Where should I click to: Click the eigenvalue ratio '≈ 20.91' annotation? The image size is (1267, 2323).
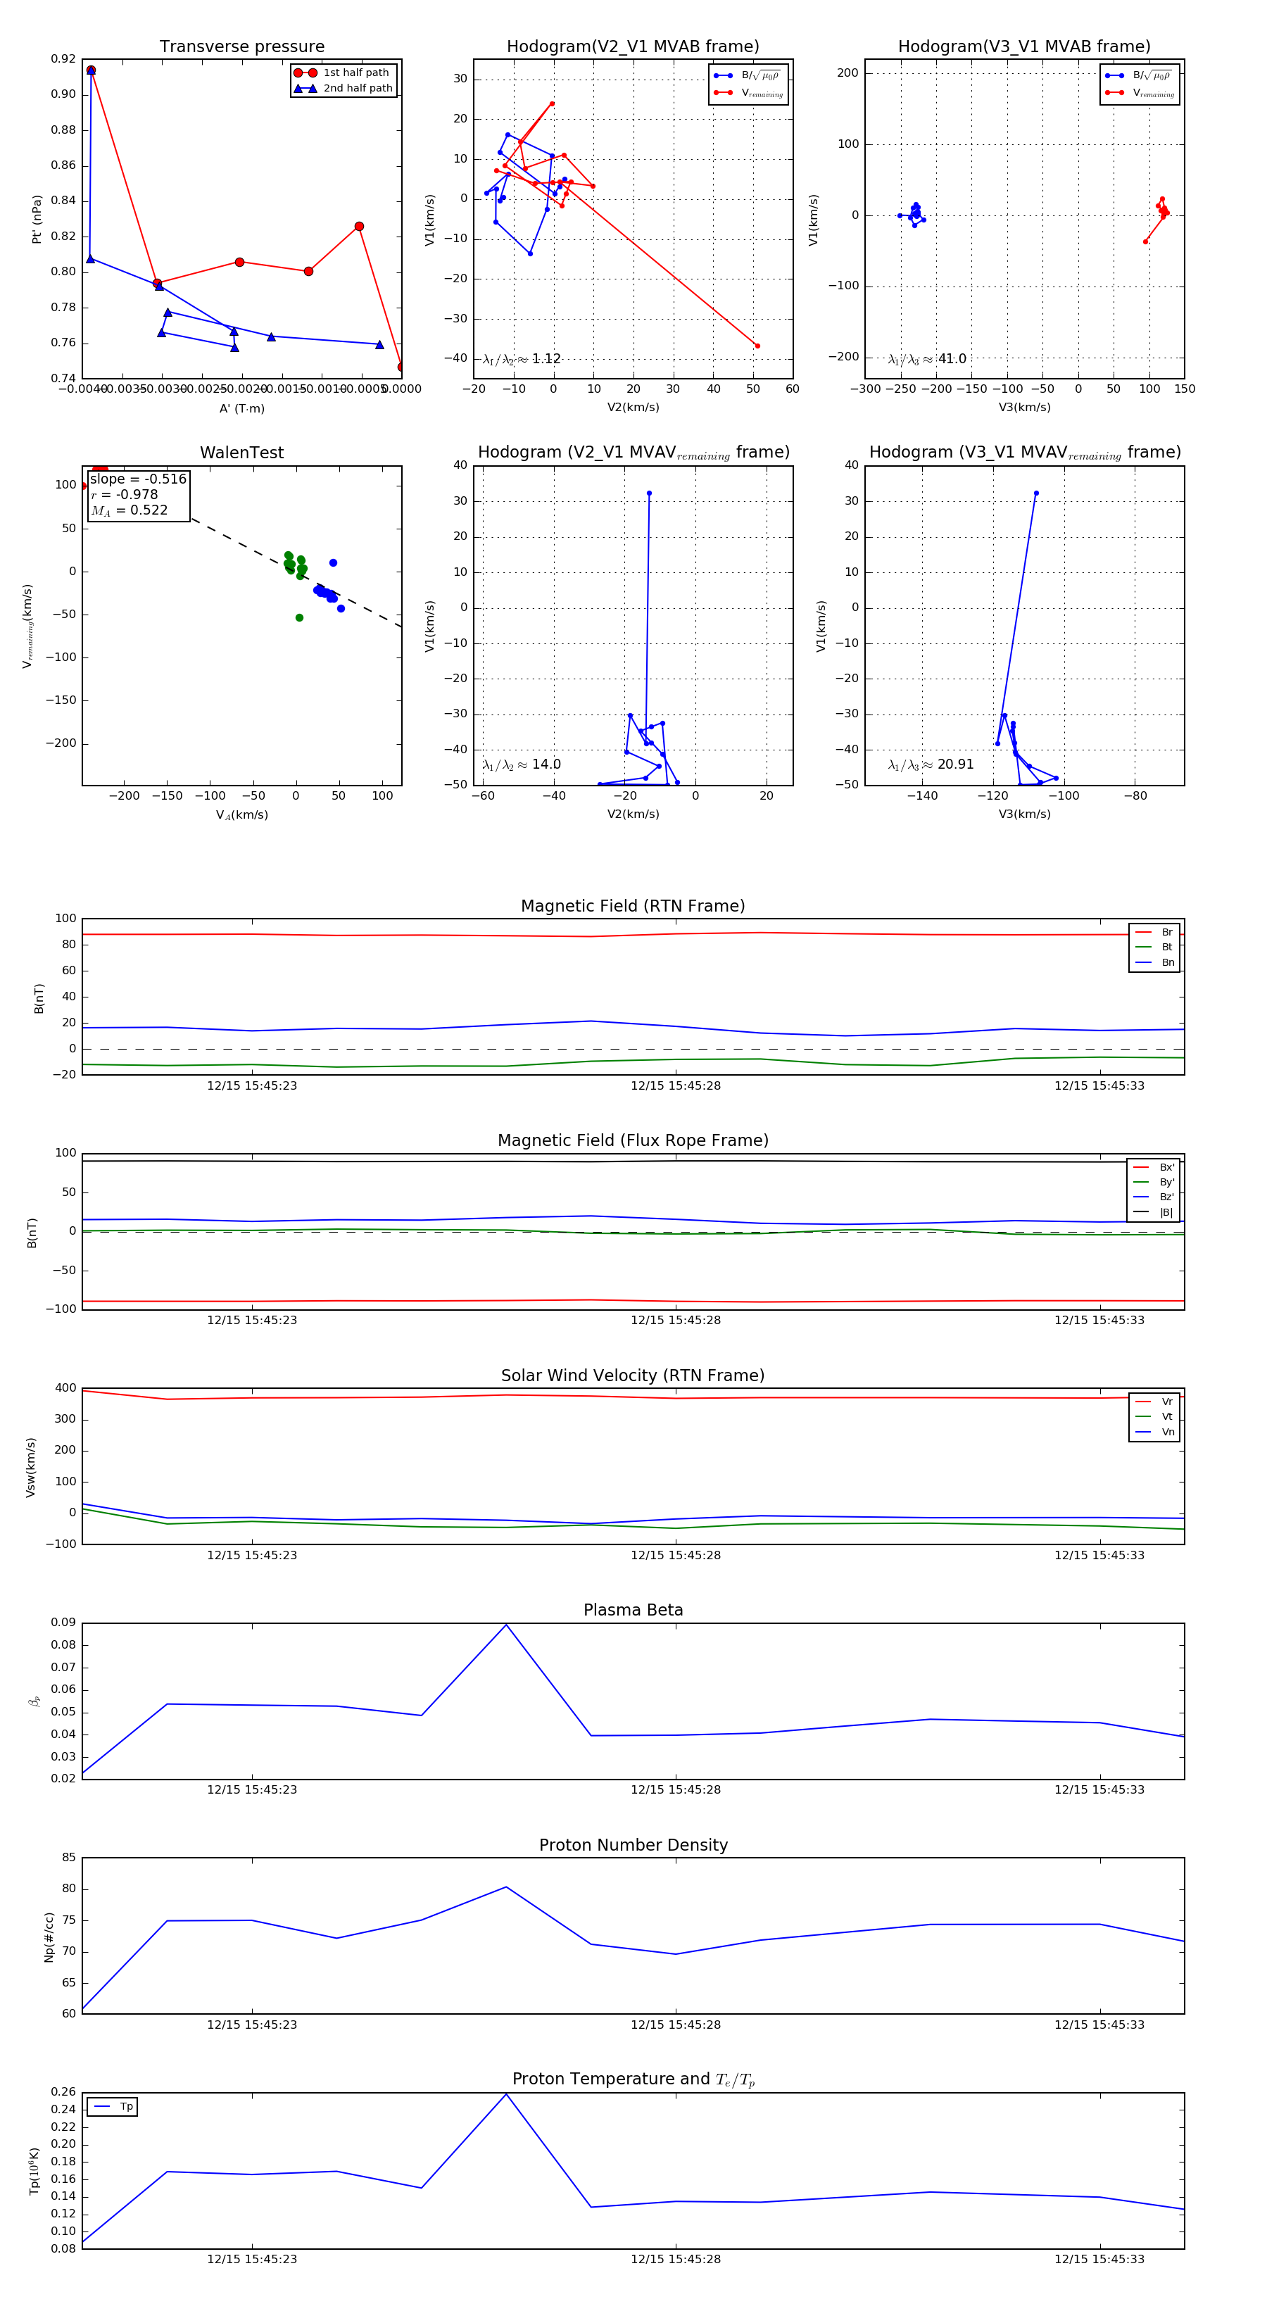pos(931,764)
